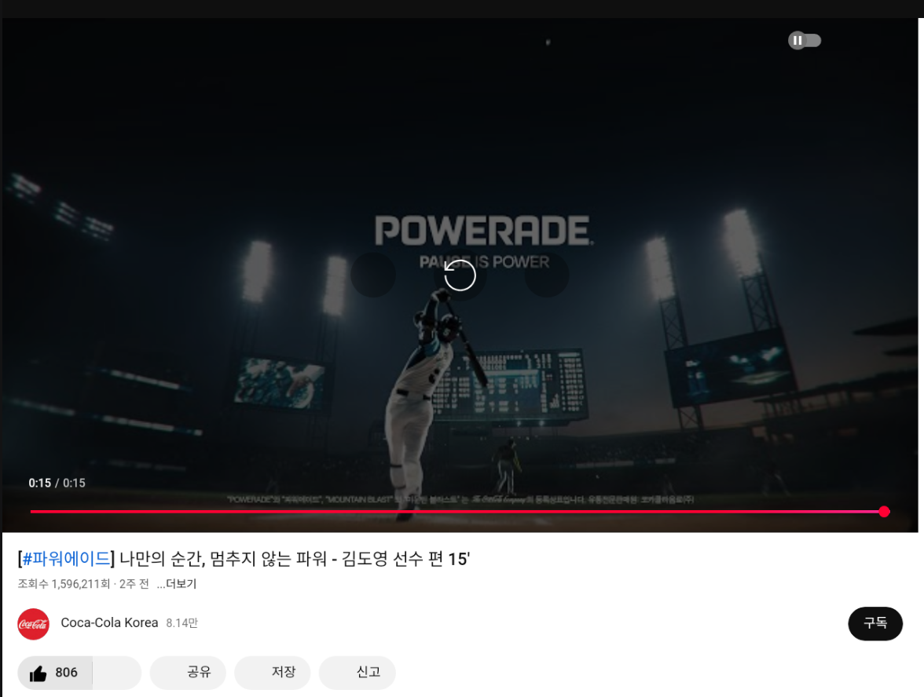Toggle the autoplay switch on the video
This screenshot has height=697, width=924.
805,41
